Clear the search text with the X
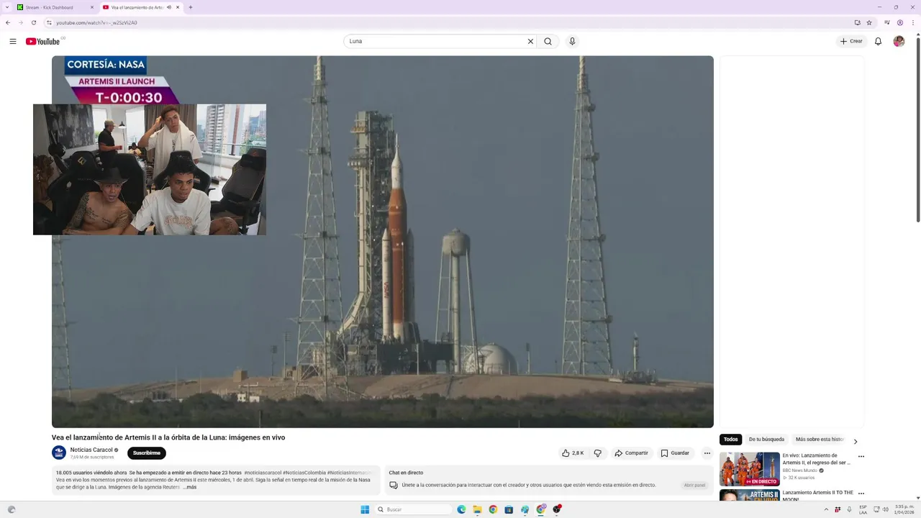 click(531, 41)
